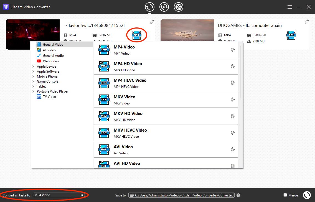
Task: Select the Taylor Swift concert thumbnail
Action: pyautogui.click(x=33, y=30)
